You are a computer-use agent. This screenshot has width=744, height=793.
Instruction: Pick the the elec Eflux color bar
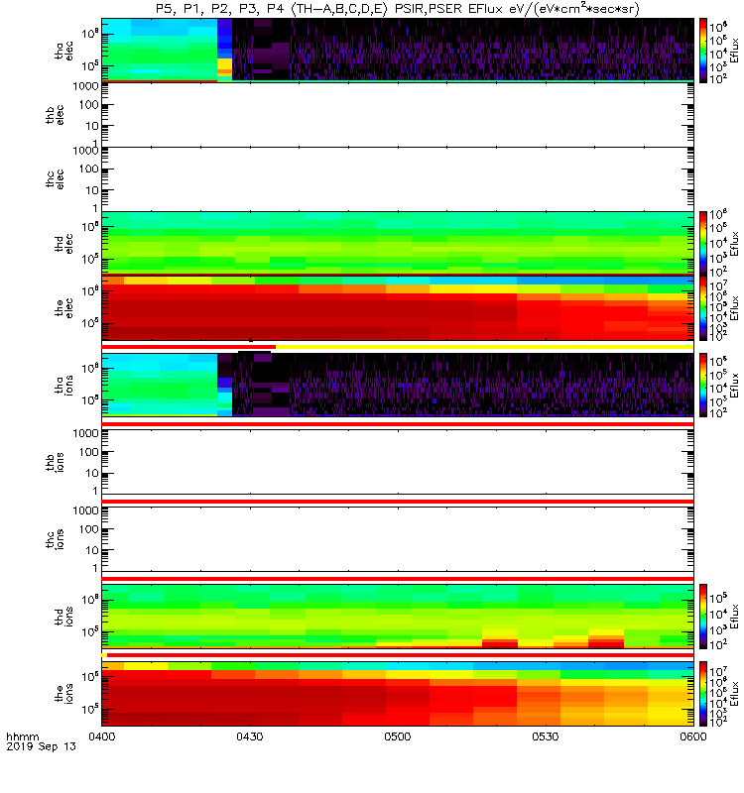tap(703, 307)
